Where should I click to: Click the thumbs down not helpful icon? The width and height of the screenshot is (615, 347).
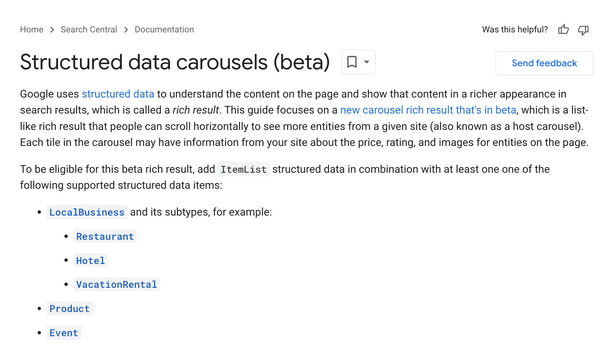[x=583, y=30]
